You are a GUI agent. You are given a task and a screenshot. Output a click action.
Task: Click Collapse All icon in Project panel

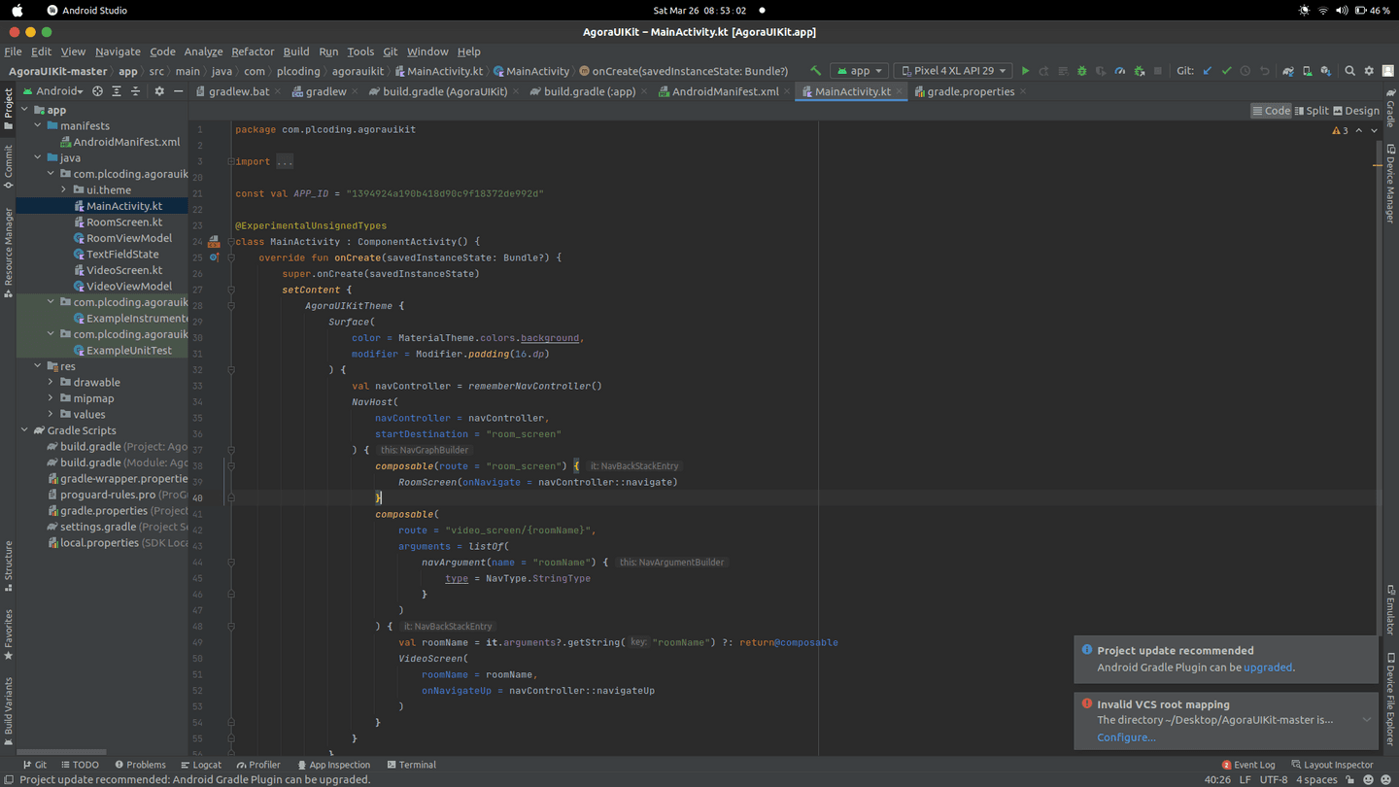coord(135,91)
